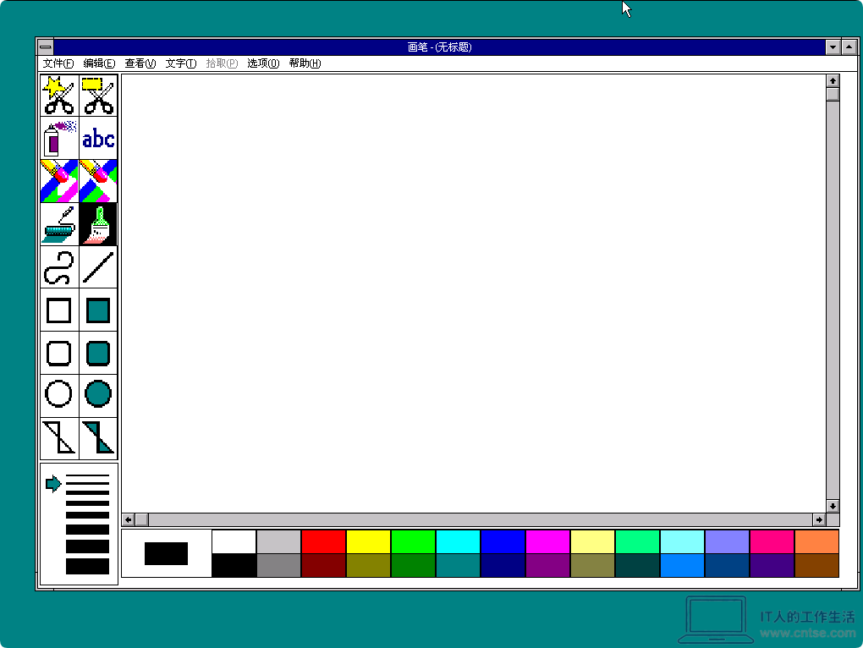Pick the magenta color swatch

tap(548, 542)
